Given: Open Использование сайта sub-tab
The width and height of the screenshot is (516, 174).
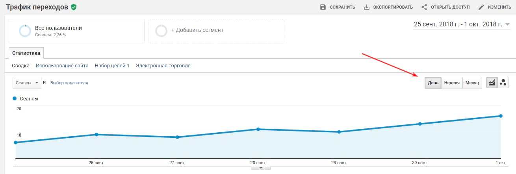Looking at the screenshot, I should point(62,66).
